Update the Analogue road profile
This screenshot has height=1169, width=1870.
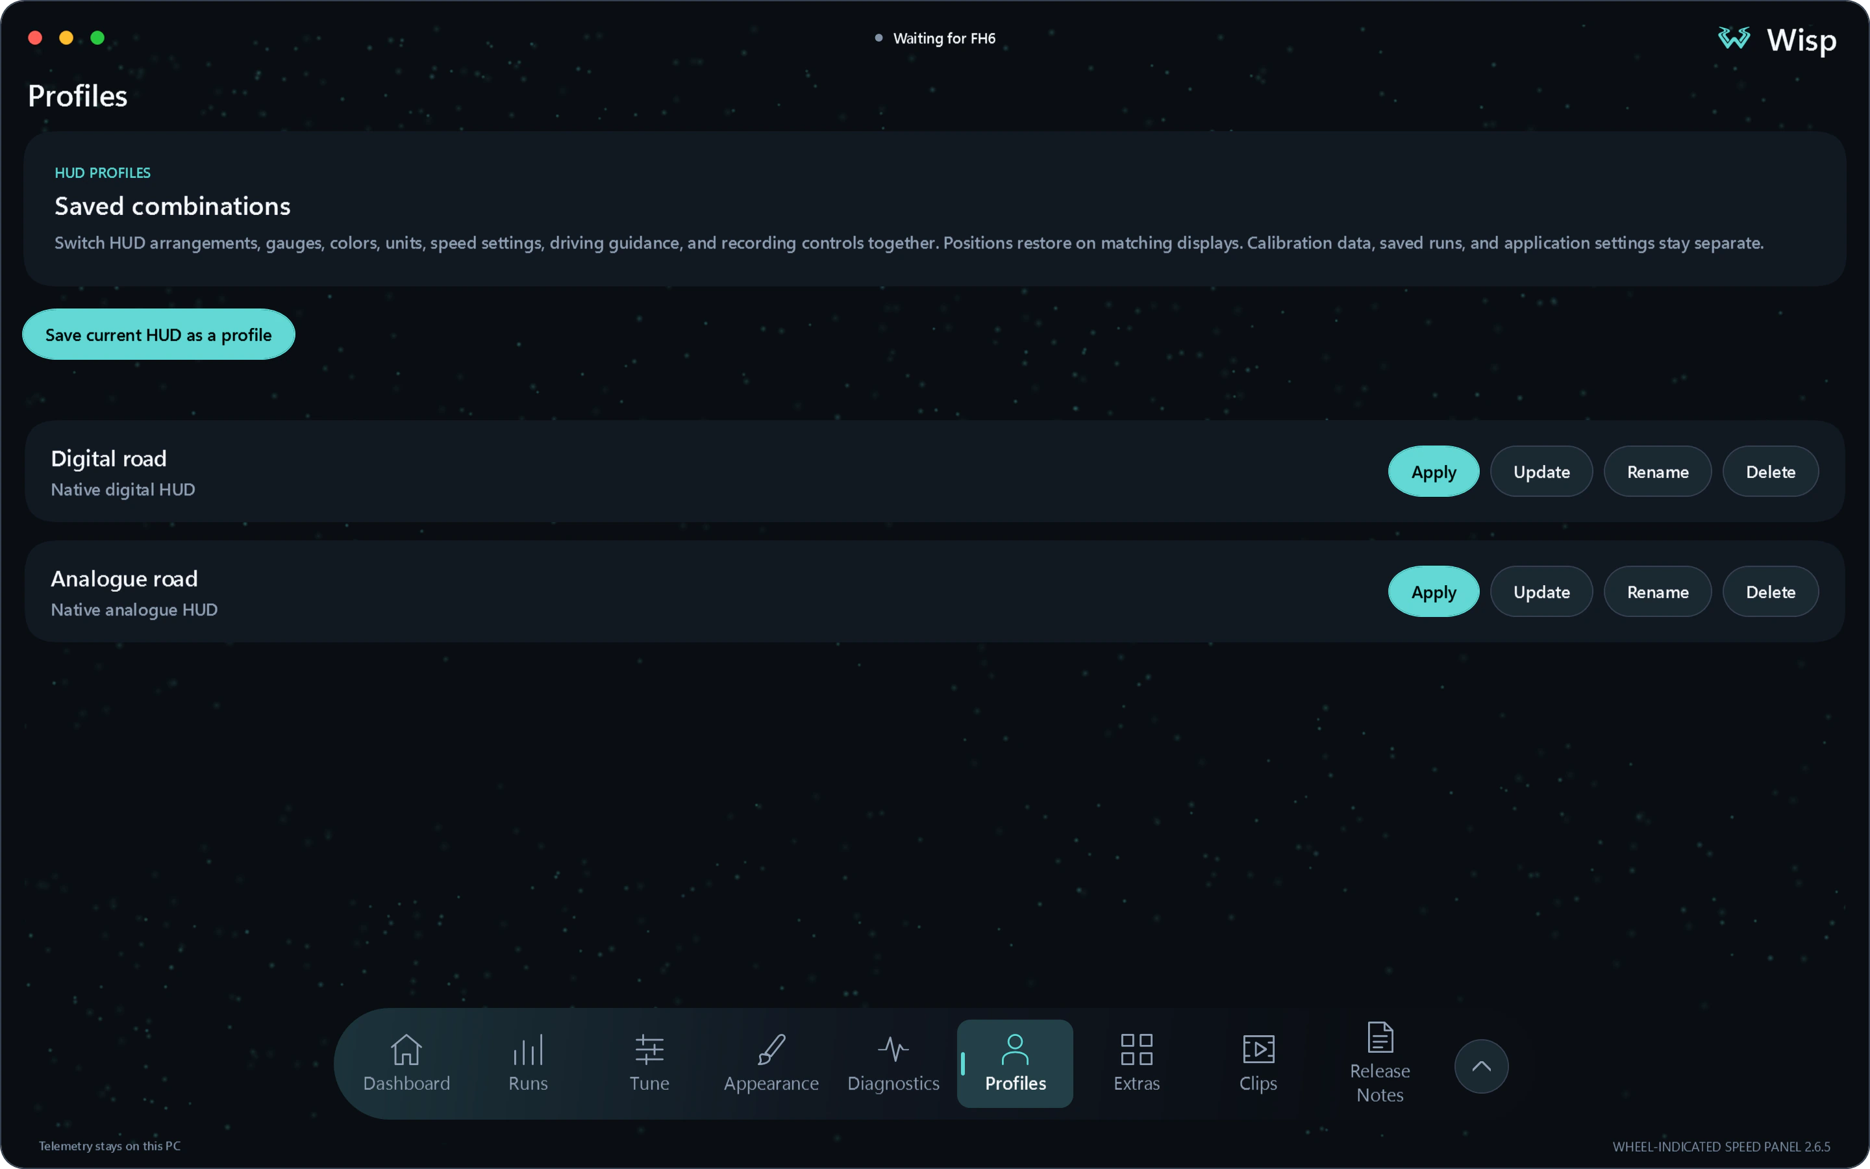[x=1541, y=592]
